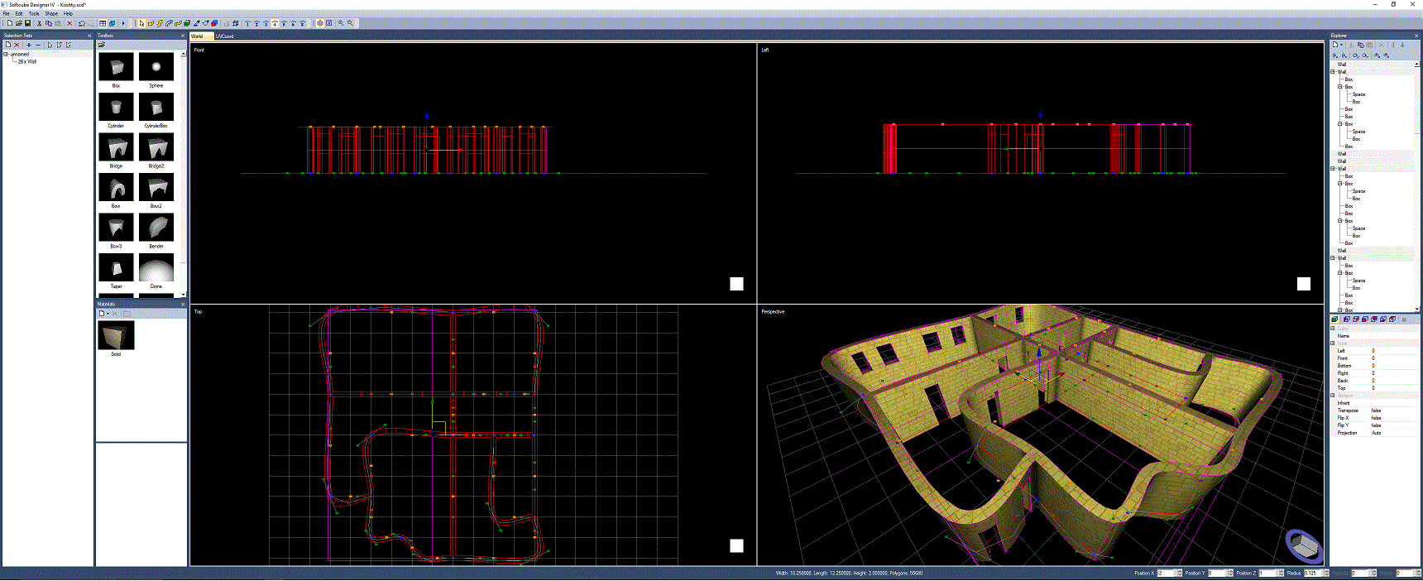
Task: Collapse the 'unnamed' selection set node
Action: coord(6,55)
